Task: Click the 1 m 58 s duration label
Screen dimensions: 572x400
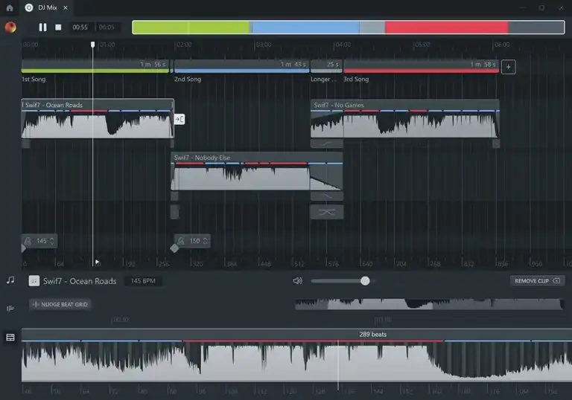Action: (483, 64)
